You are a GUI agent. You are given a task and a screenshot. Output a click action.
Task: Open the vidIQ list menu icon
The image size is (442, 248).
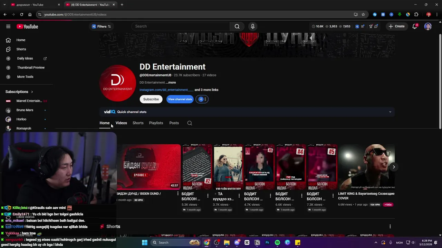coord(363,27)
